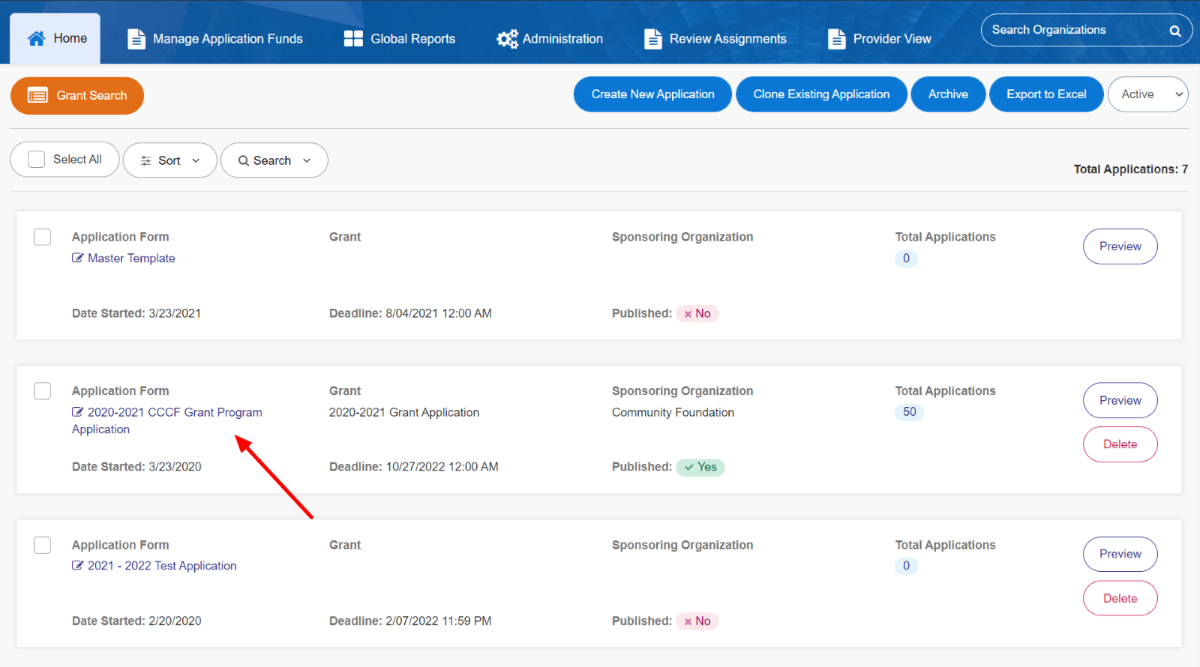Image resolution: width=1200 pixels, height=667 pixels.
Task: Open the Sort dropdown
Action: (170, 160)
